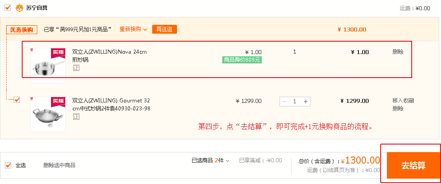Expand the 已选商品 2件 dropdown arrow

click(228, 161)
